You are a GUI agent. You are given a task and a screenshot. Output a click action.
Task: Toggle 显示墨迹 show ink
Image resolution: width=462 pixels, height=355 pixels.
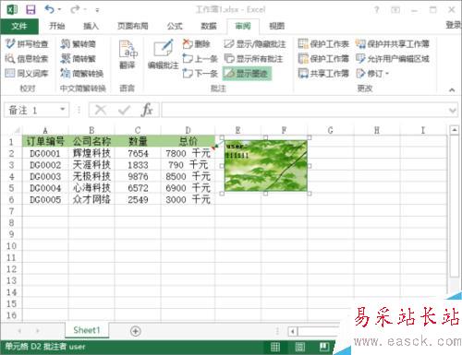(x=247, y=73)
